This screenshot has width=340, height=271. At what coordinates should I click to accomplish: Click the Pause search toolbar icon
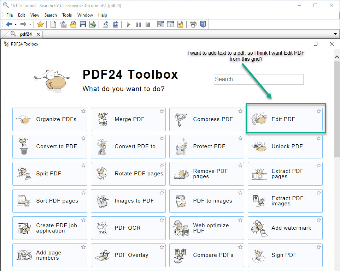(x=138, y=25)
